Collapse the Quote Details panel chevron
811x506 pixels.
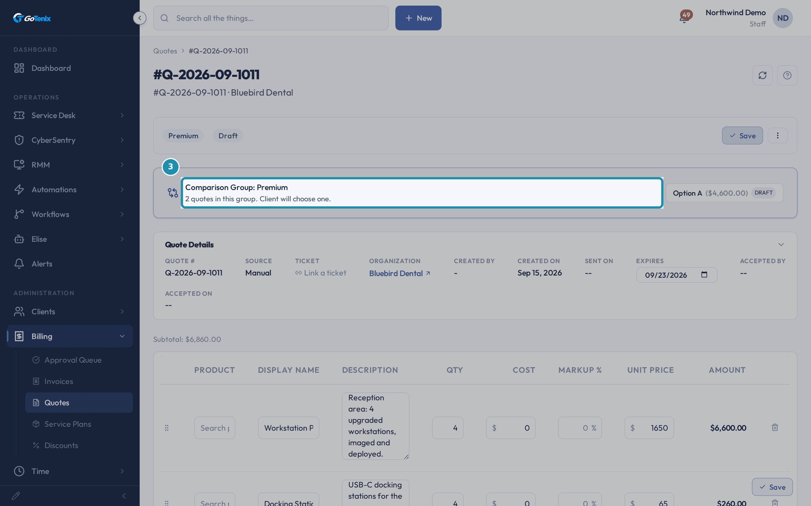(x=781, y=245)
